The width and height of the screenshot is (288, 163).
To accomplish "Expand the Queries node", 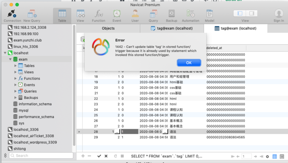I will [15, 91].
